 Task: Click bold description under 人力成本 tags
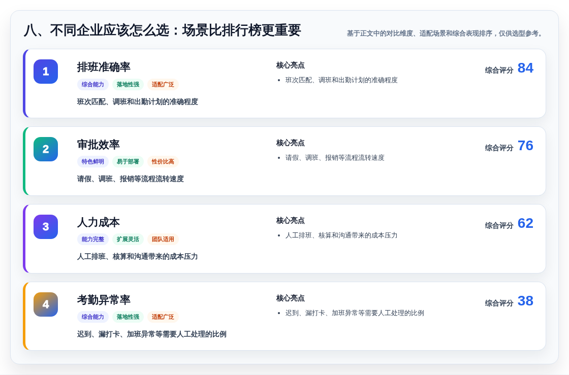click(138, 257)
